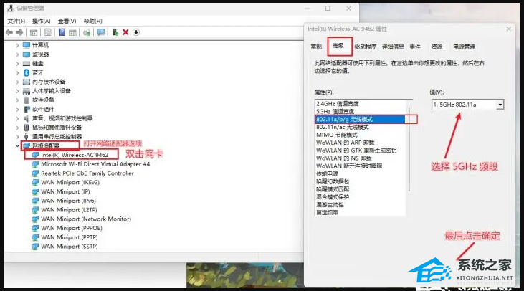This screenshot has height=291, width=524.
Task: Open the 操作(A) menu
Action: click(41, 21)
